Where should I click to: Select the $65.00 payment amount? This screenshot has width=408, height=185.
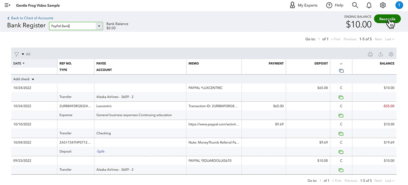click(x=278, y=106)
